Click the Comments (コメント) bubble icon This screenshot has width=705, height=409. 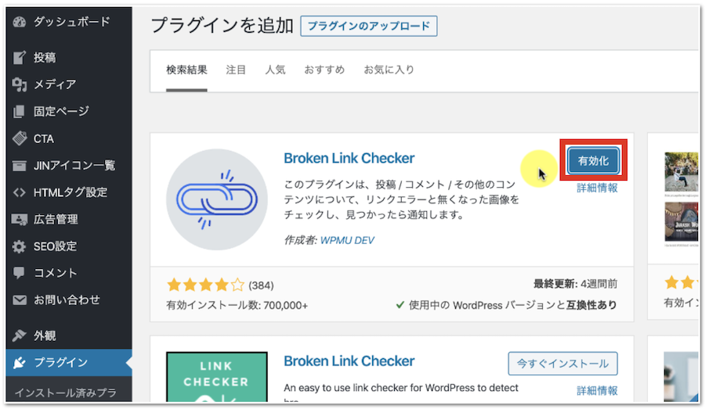(x=20, y=273)
